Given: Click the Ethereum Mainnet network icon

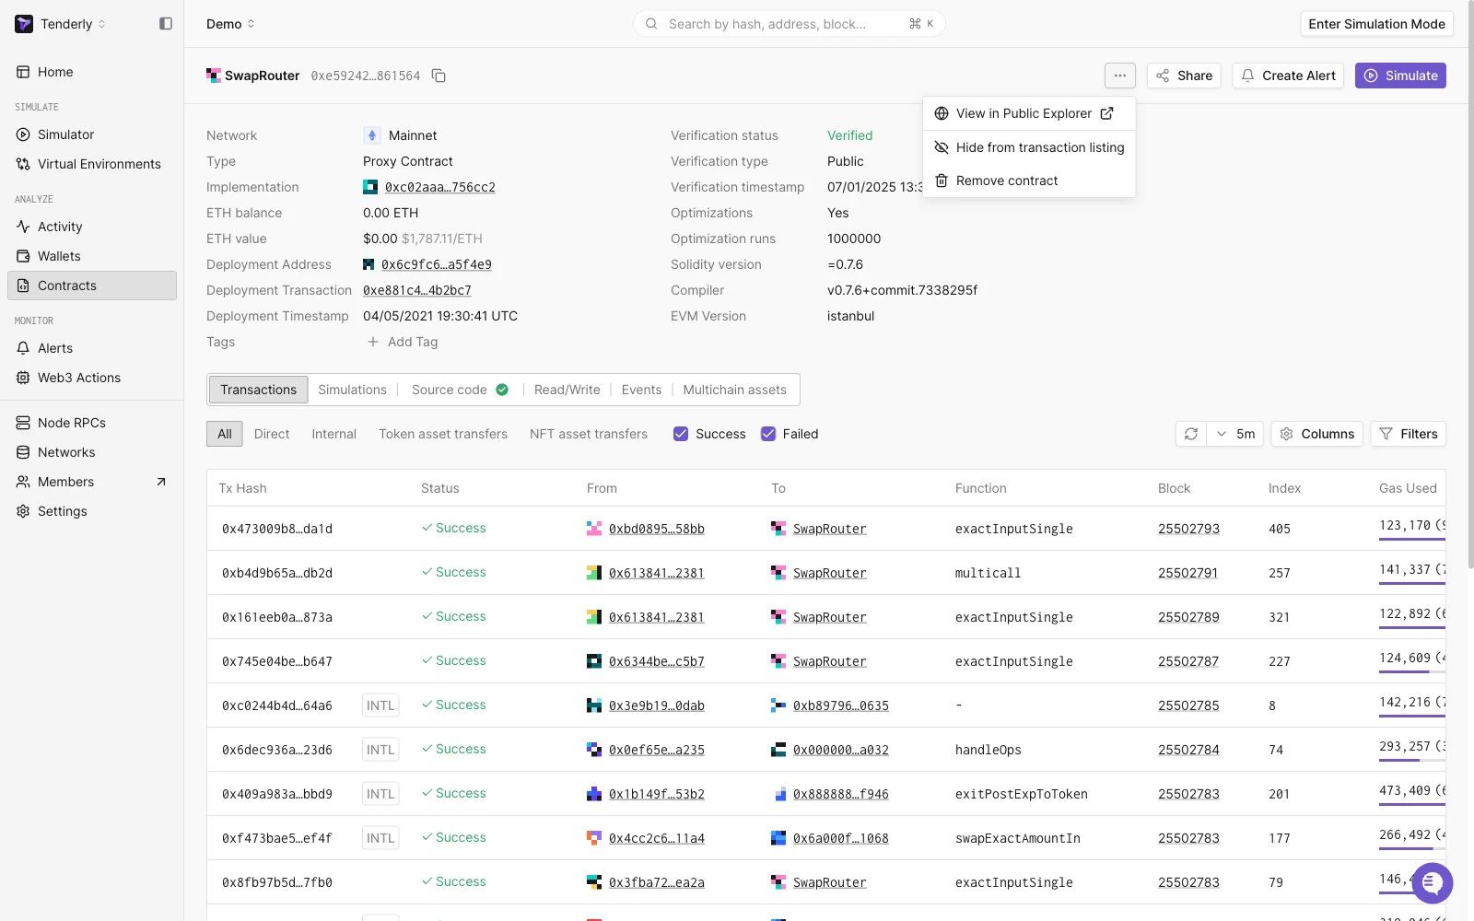Looking at the screenshot, I should tap(372, 135).
